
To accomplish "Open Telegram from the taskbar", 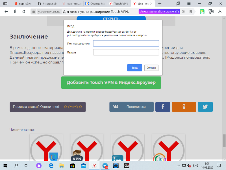I will click(x=105, y=166).
